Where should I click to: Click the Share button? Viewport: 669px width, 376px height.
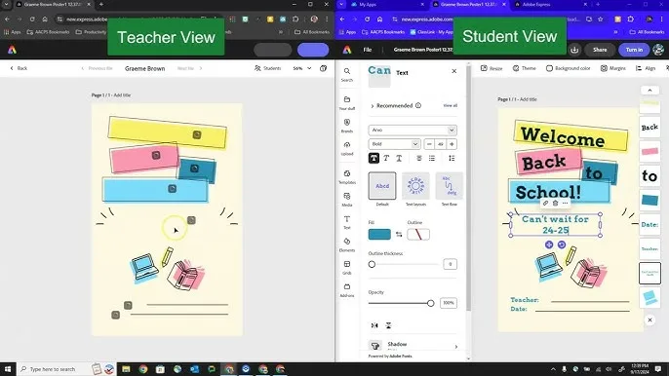(x=600, y=50)
